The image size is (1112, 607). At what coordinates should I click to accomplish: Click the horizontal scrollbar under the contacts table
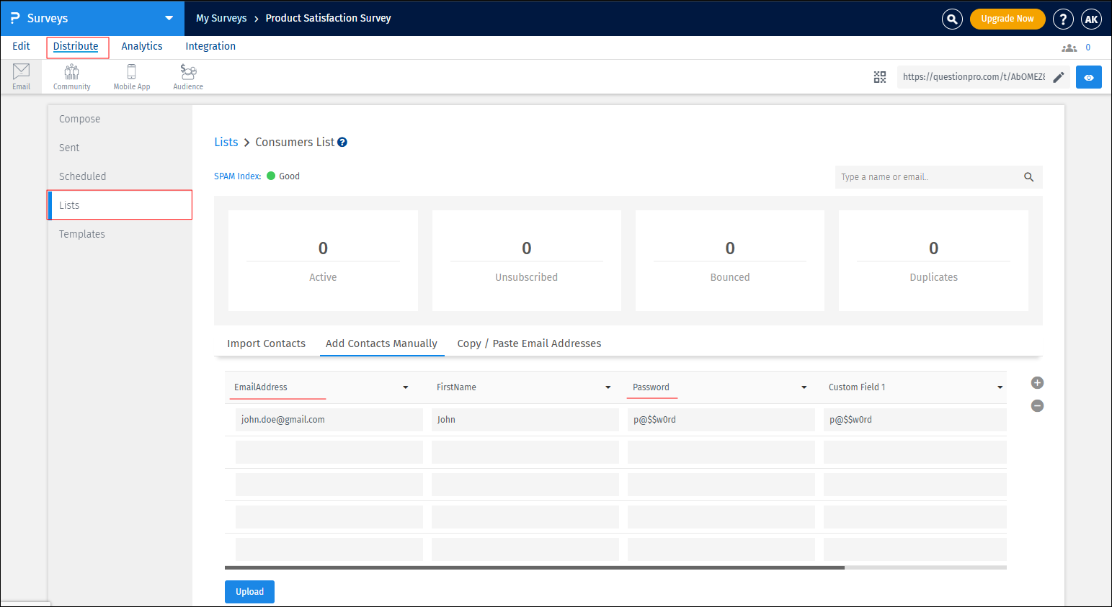(534, 567)
